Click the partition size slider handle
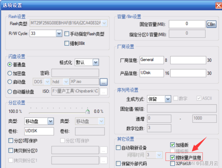Viewport: 222px width, 168px height. tap(88, 112)
